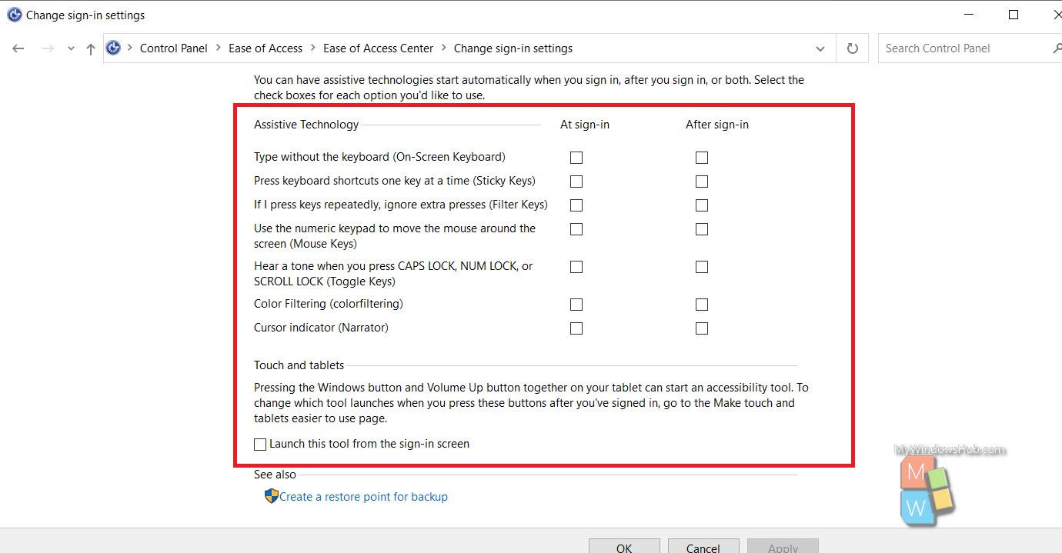Click the Cancel button
This screenshot has width=1062, height=553.
coord(703,545)
